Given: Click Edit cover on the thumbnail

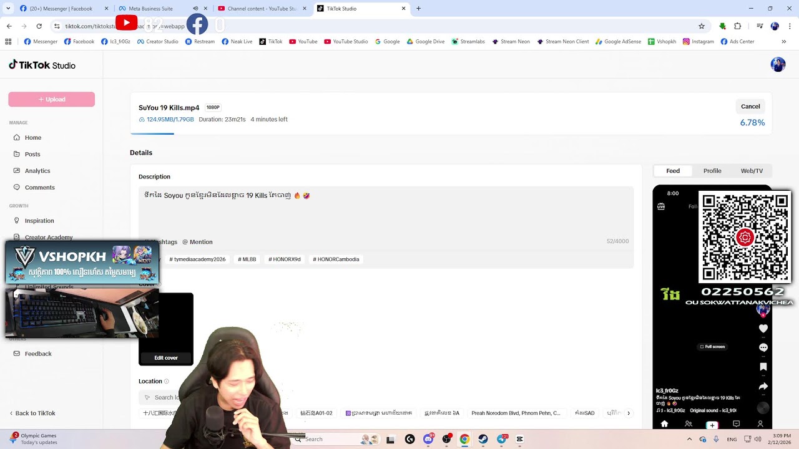Looking at the screenshot, I should click(166, 358).
